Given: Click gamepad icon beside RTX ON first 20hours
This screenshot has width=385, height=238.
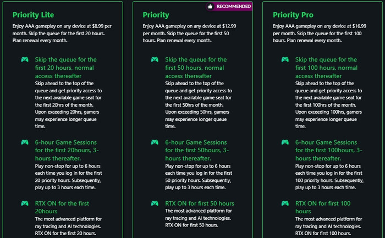Looking at the screenshot, I should [x=25, y=203].
